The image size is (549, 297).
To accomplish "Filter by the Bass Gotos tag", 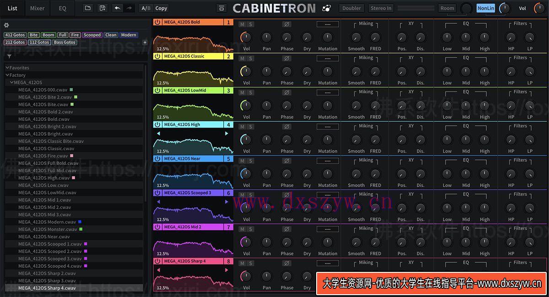I will point(65,42).
